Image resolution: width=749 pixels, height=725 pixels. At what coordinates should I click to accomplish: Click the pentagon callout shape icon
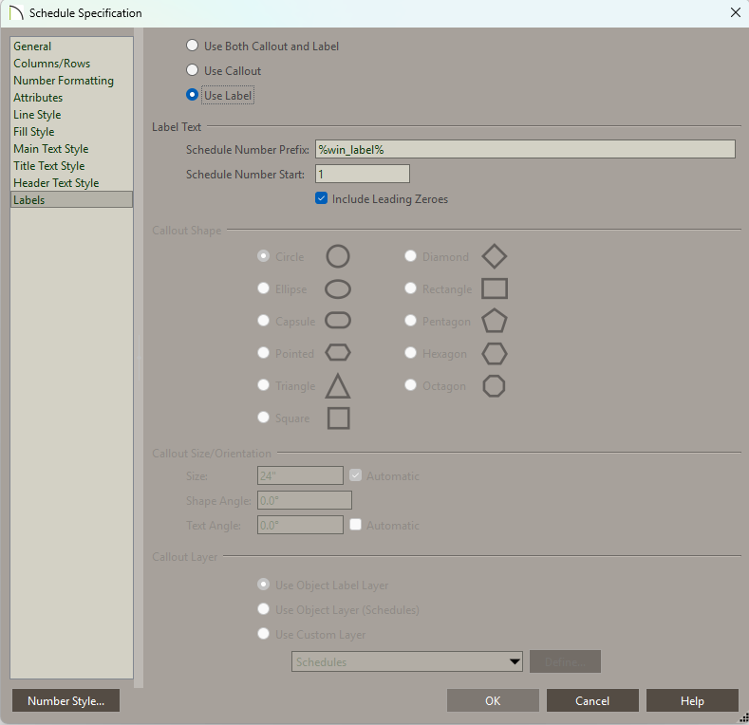pyautogui.click(x=494, y=321)
